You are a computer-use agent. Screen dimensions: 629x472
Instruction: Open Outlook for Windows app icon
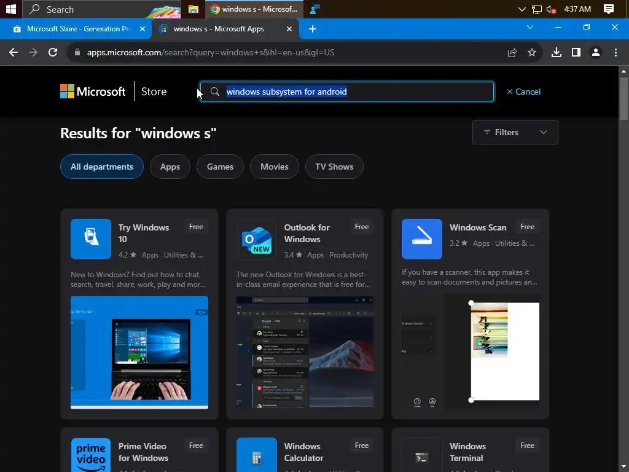256,239
